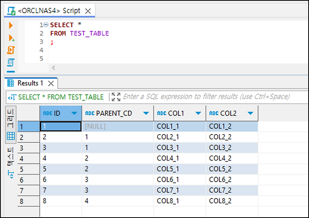This screenshot has height=218, width=309.
Task: Collapse SQL block at line 1
Action: (x=46, y=25)
